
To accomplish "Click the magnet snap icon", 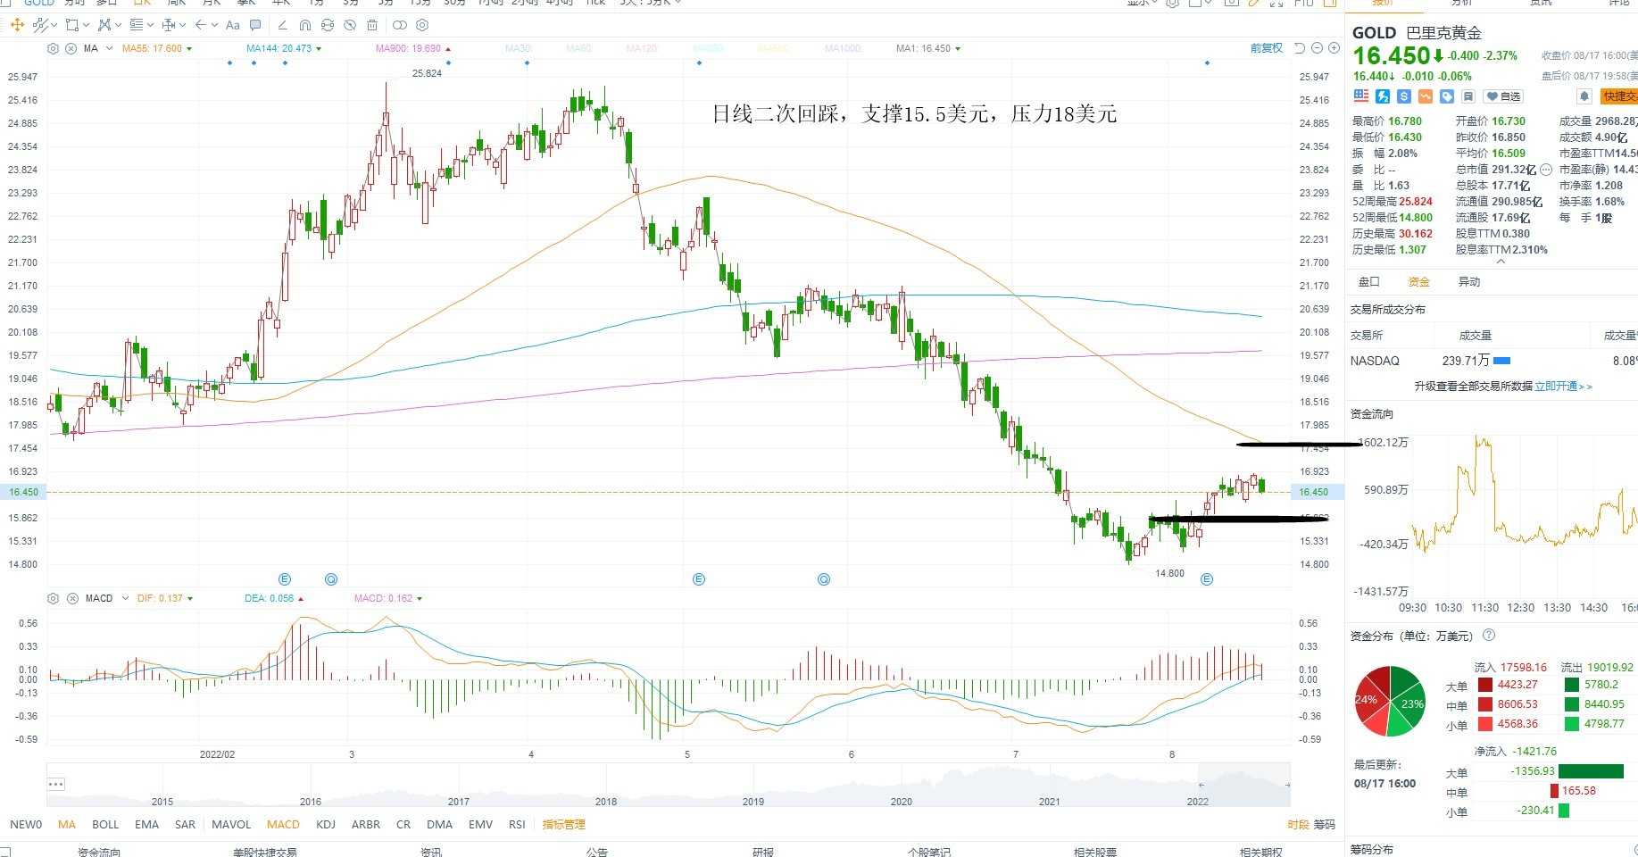I will point(305,25).
